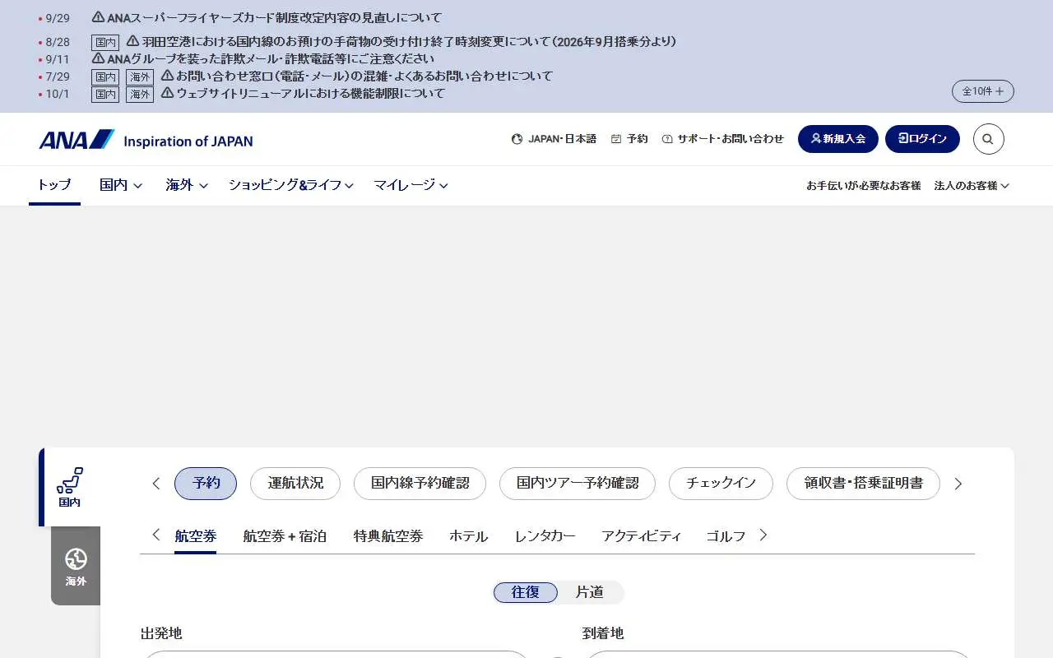Switch to the 航空券 + 宿泊 tab
The height and width of the screenshot is (658, 1053).
(285, 536)
